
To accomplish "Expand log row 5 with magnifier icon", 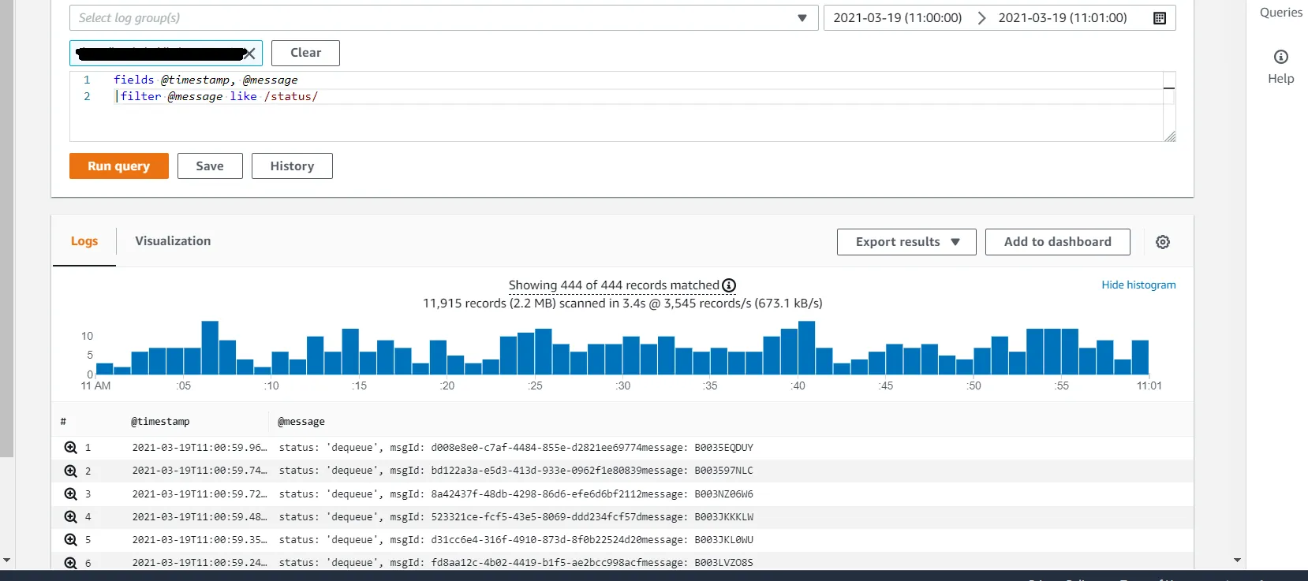I will tap(70, 540).
